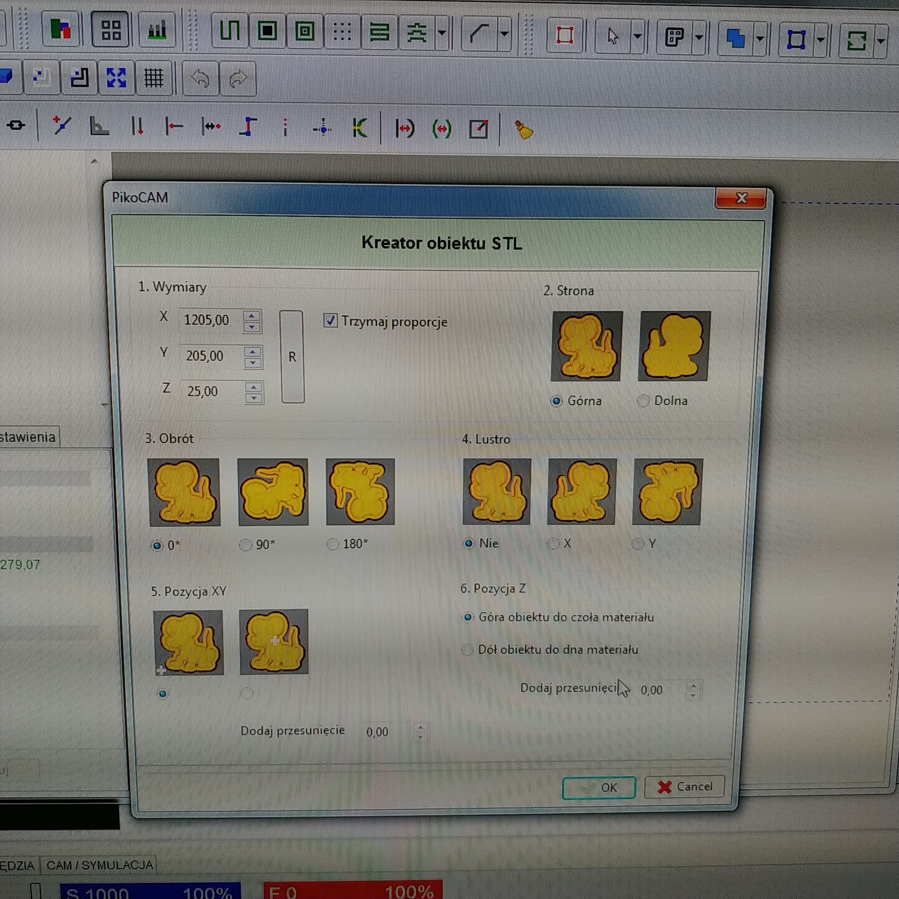Image resolution: width=899 pixels, height=899 pixels.
Task: Select the Dolna side radio button
Action: tap(643, 401)
